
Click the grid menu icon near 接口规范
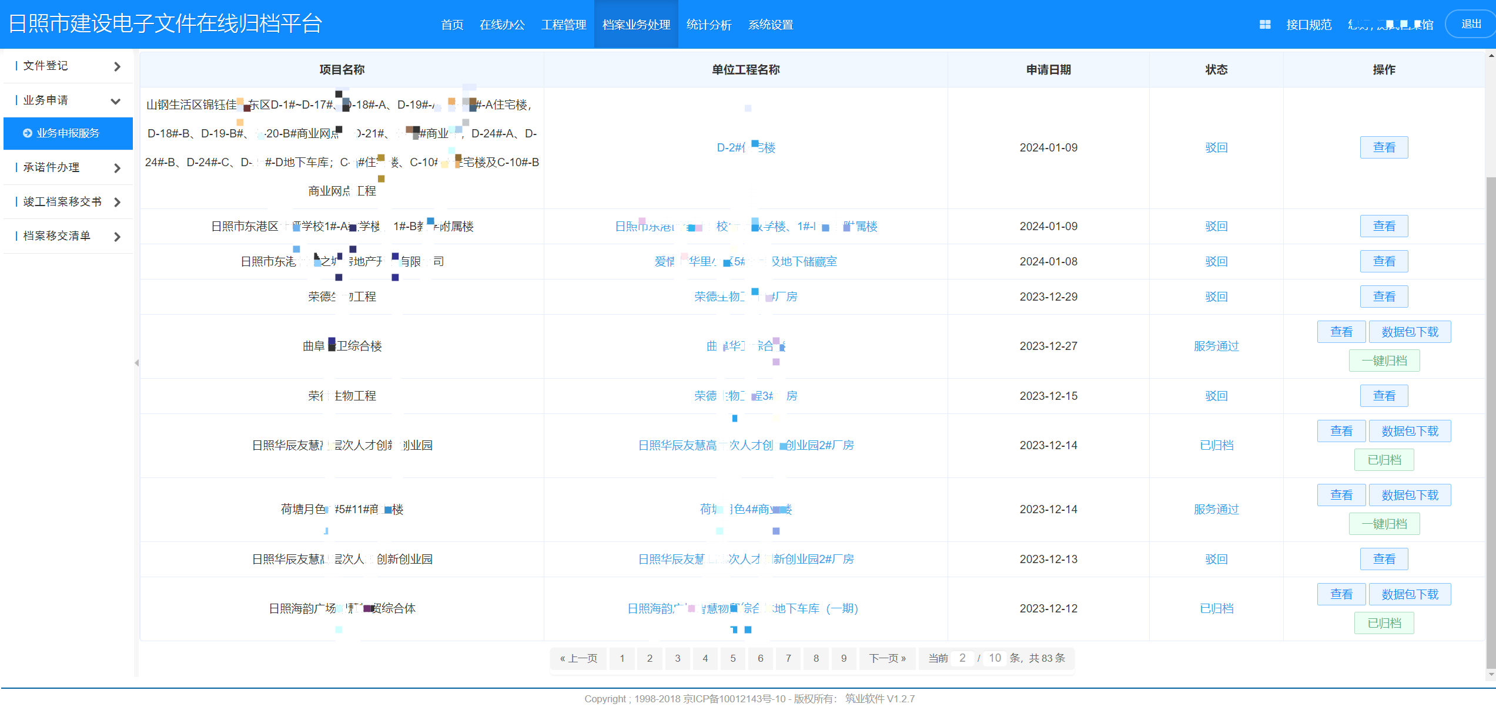[1265, 25]
